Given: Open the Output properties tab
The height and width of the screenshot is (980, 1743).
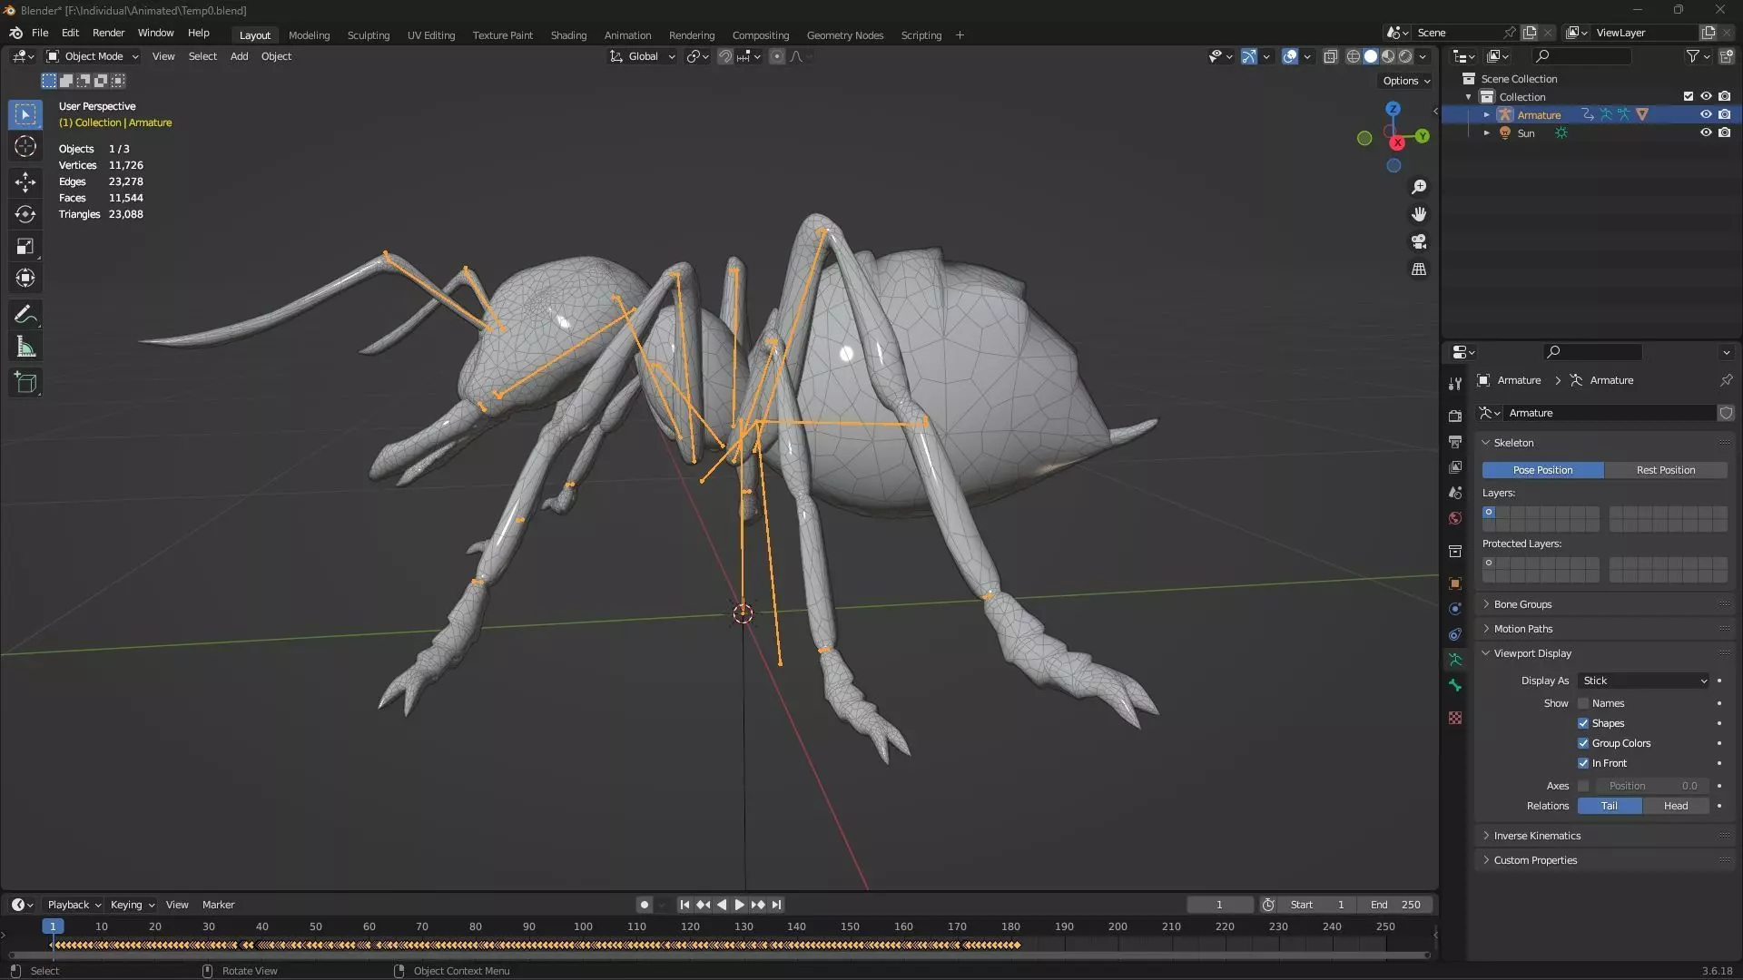Looking at the screenshot, I should point(1455,441).
